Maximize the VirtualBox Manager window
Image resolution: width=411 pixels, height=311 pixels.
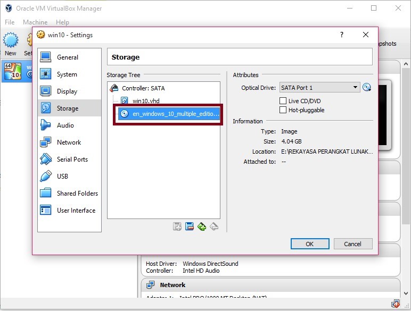pyautogui.click(x=374, y=8)
